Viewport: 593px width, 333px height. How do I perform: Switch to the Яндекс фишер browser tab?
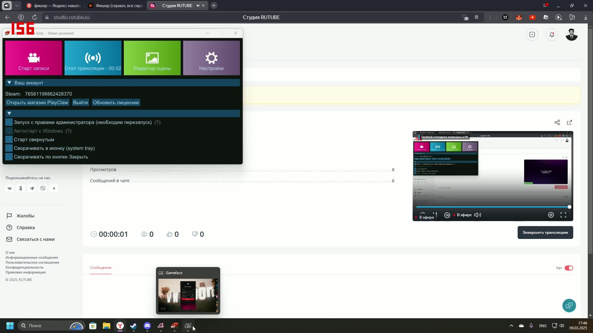(54, 6)
